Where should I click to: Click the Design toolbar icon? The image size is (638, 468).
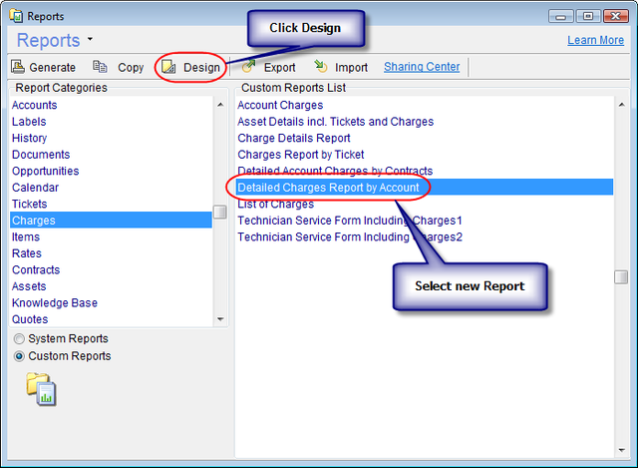pos(168,68)
